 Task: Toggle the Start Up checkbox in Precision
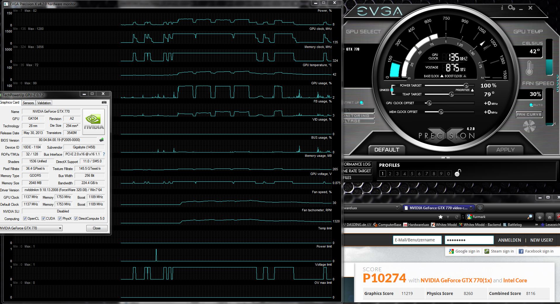coord(362,102)
